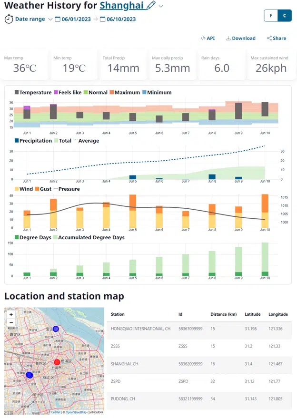Open the API option

[x=208, y=38]
